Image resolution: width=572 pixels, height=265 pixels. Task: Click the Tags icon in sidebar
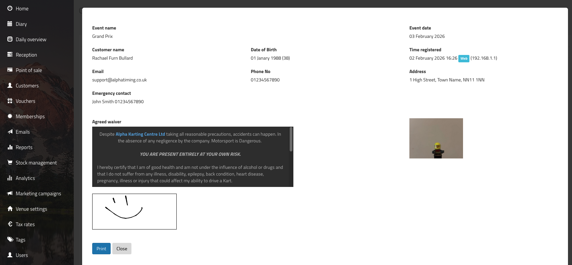click(x=10, y=240)
